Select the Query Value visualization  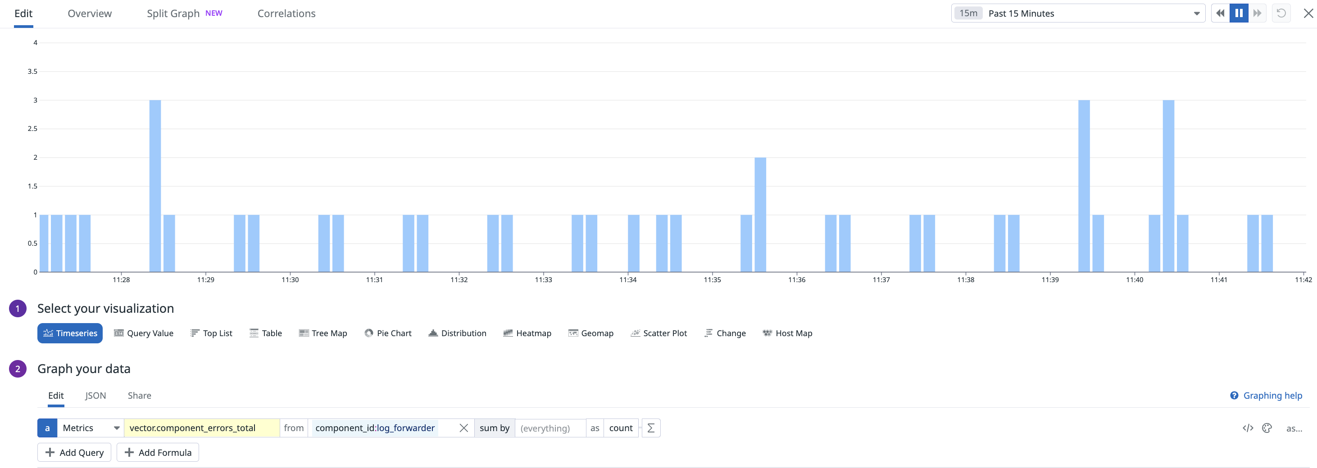click(x=144, y=333)
